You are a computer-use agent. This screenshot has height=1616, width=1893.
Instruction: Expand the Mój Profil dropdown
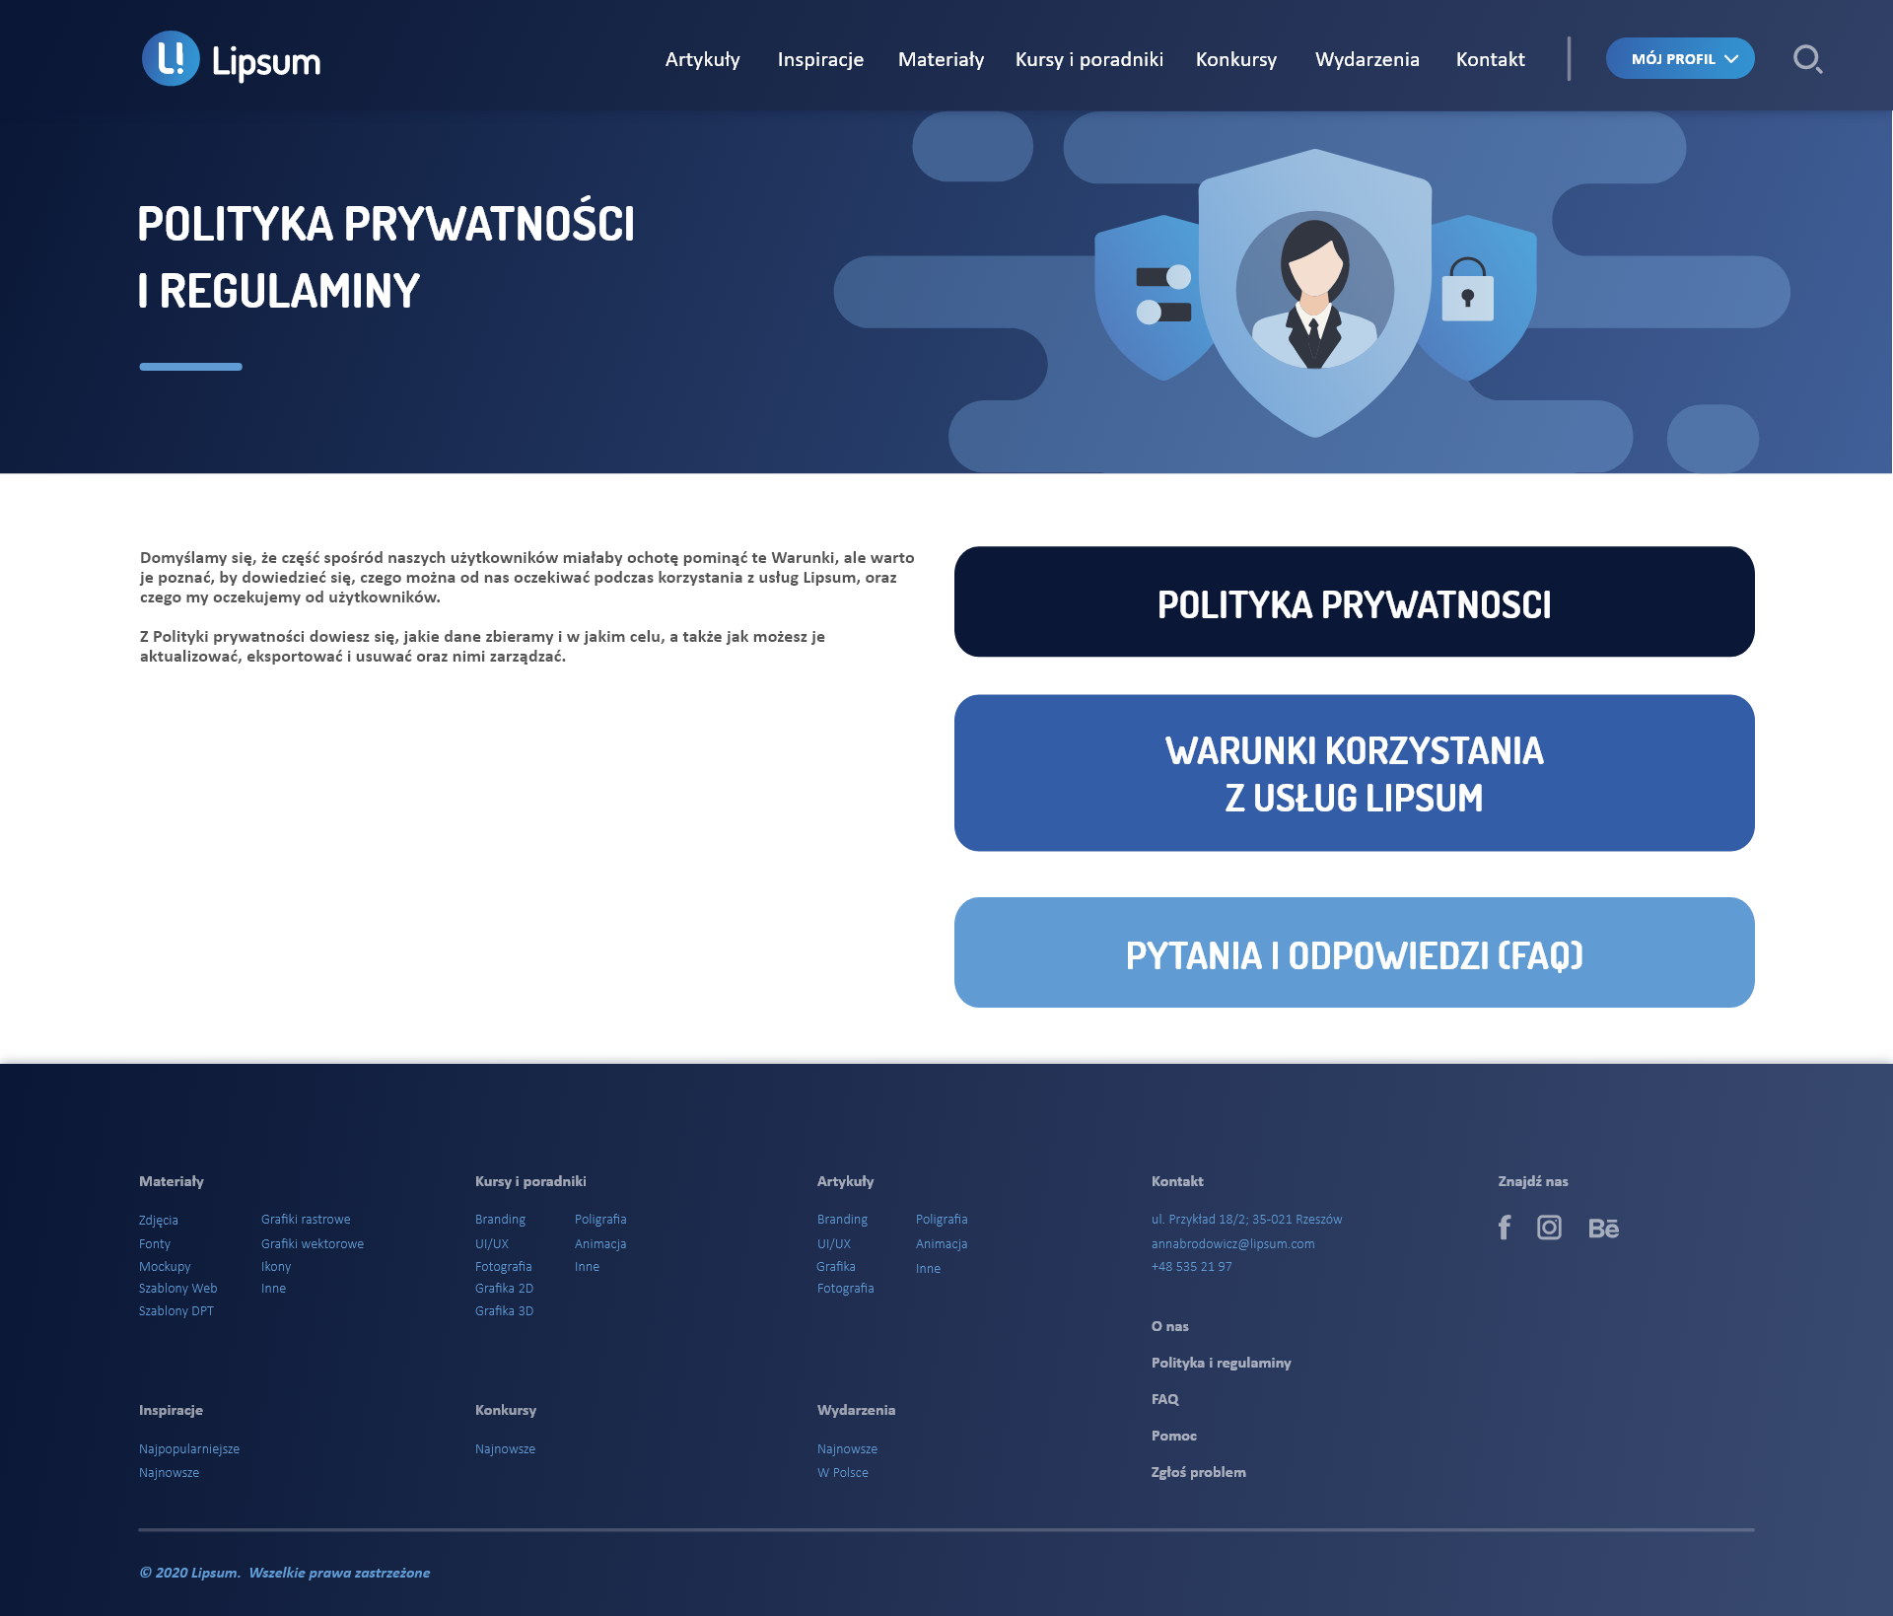click(x=1679, y=59)
